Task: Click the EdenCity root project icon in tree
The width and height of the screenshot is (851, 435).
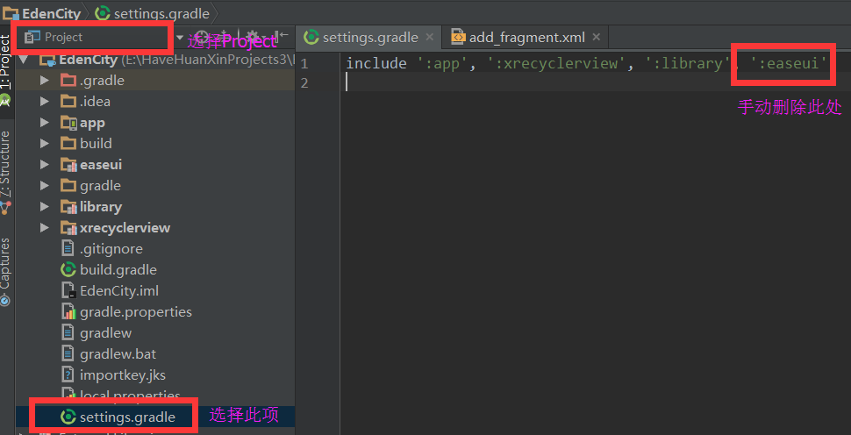Action: 47,60
